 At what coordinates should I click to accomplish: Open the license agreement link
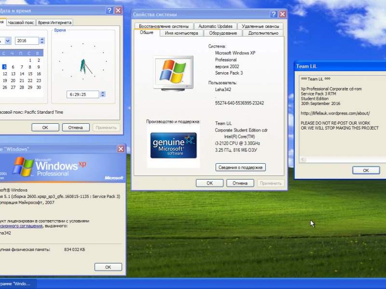point(21,226)
